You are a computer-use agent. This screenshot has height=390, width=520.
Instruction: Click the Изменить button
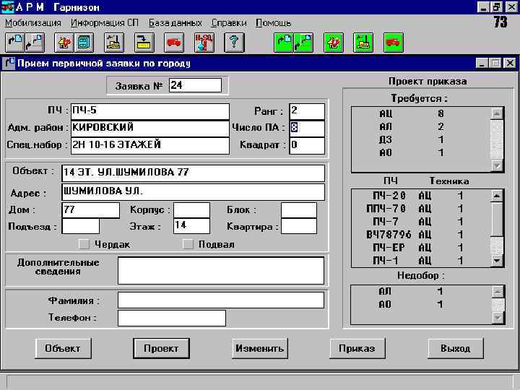tap(260, 348)
